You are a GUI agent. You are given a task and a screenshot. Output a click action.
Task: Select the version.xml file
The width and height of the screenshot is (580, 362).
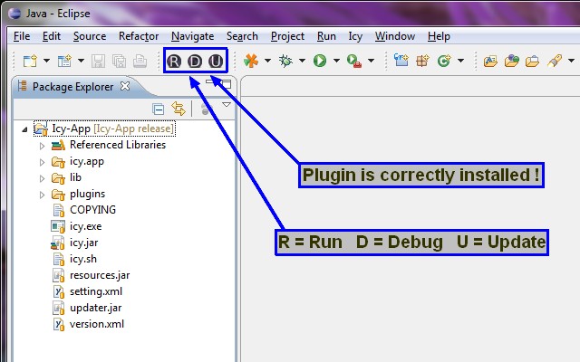[x=88, y=324]
